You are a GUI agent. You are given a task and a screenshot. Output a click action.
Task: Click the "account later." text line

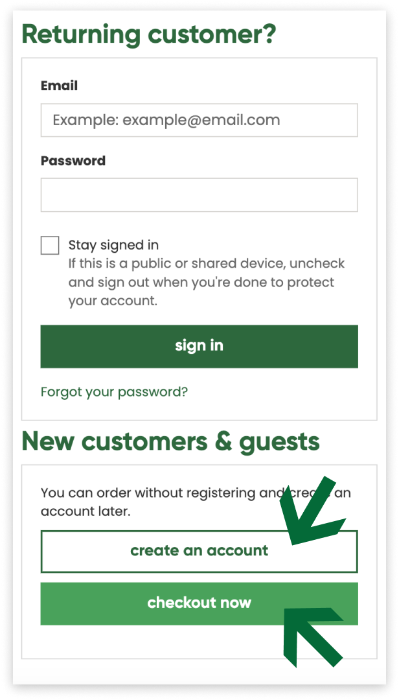coord(85,511)
